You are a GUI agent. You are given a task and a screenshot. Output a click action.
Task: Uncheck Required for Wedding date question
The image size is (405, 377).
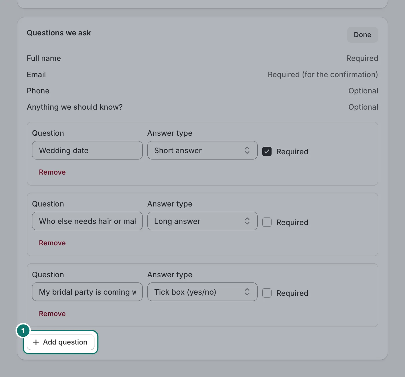pyautogui.click(x=267, y=151)
